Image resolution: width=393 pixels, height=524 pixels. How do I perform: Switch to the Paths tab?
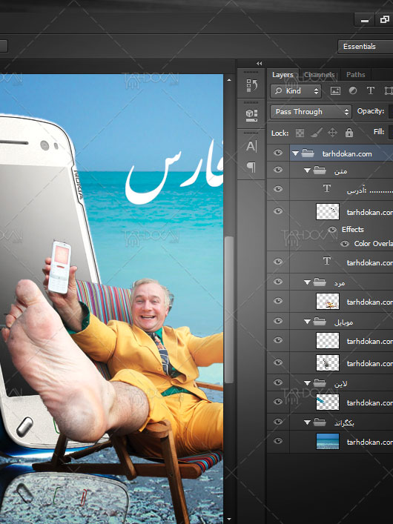pos(355,75)
